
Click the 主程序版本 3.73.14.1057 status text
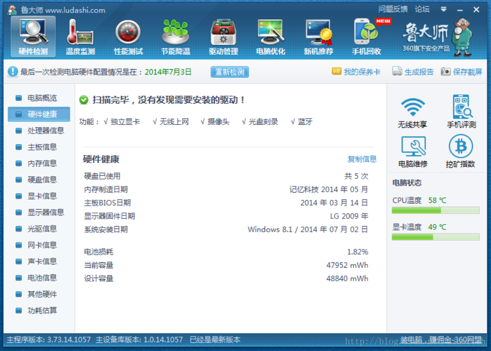(x=48, y=340)
